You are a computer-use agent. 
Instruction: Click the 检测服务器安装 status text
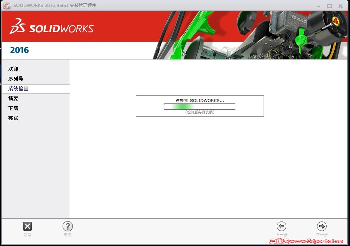200,112
